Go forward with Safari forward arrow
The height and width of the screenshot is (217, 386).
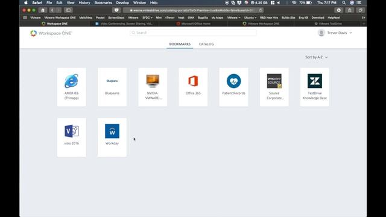click(x=59, y=10)
